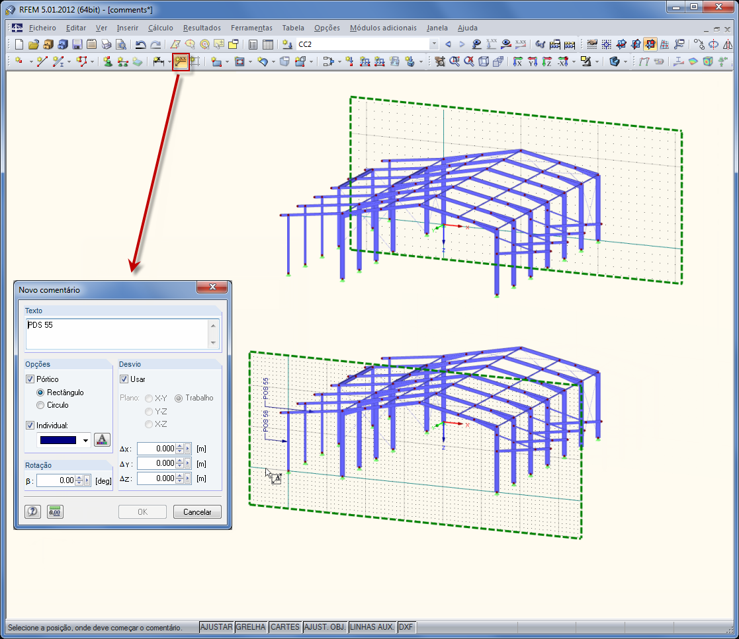Go to next load case arrow
This screenshot has width=739, height=639.
pyautogui.click(x=462, y=44)
